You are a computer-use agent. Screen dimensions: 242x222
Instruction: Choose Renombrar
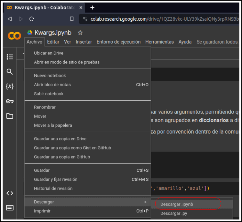click(88, 107)
